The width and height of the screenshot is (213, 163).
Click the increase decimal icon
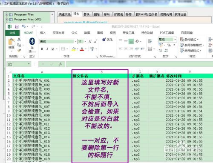click(x=161, y=50)
